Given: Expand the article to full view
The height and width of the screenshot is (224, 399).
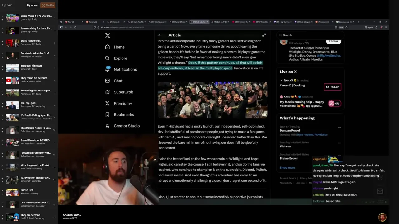Looking at the screenshot, I should pos(264,35).
